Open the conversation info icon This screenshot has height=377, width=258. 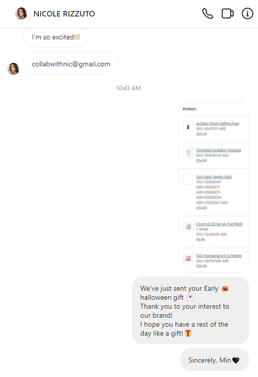247,13
